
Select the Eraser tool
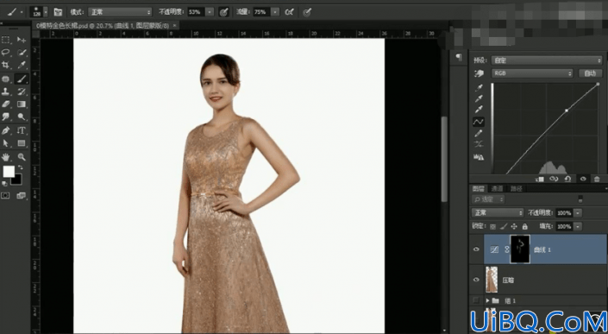pos(6,104)
